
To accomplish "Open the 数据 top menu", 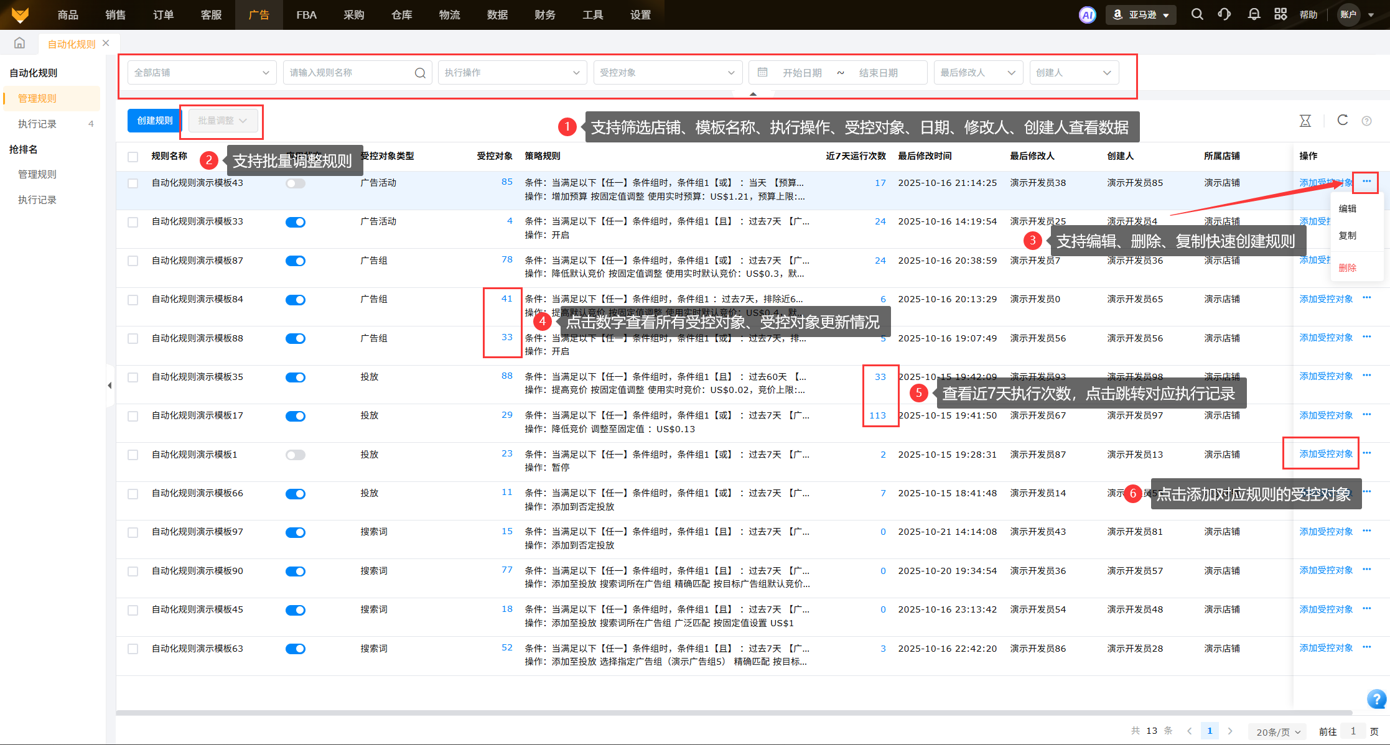I will click(x=497, y=15).
